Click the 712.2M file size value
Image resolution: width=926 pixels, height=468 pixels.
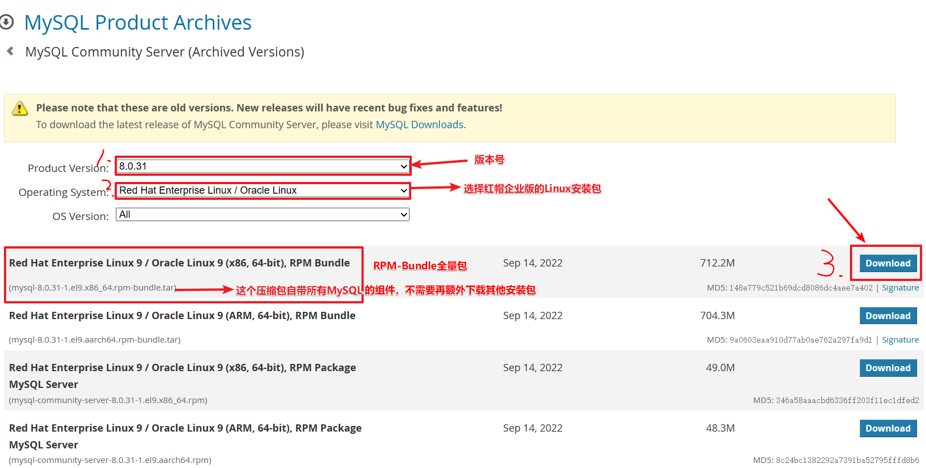(717, 263)
